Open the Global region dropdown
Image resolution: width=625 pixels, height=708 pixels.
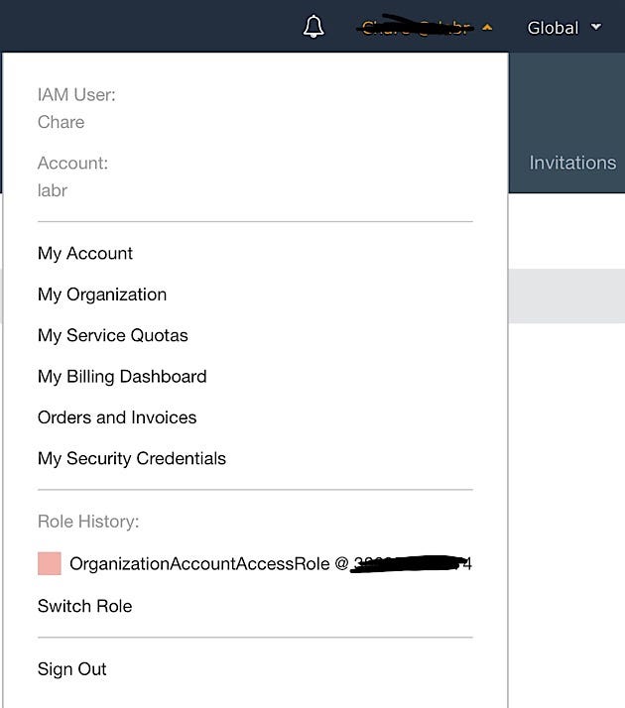tap(564, 28)
